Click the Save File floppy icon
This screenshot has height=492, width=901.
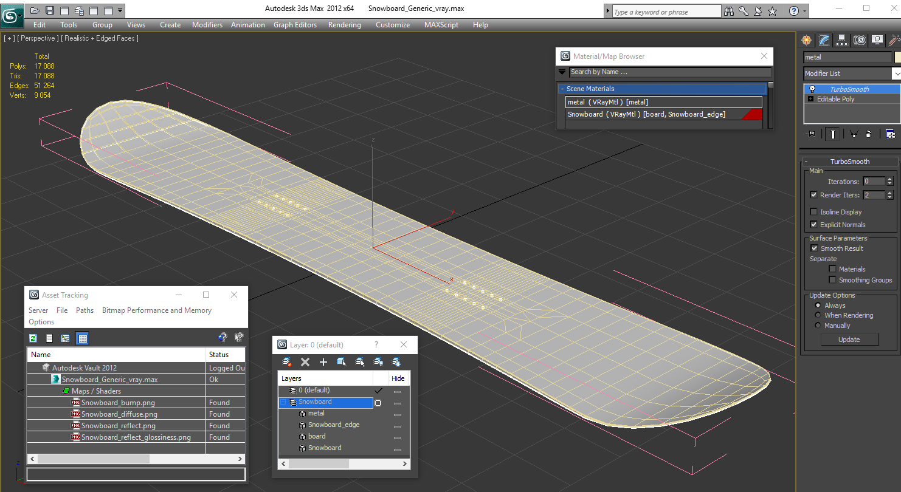(50, 10)
